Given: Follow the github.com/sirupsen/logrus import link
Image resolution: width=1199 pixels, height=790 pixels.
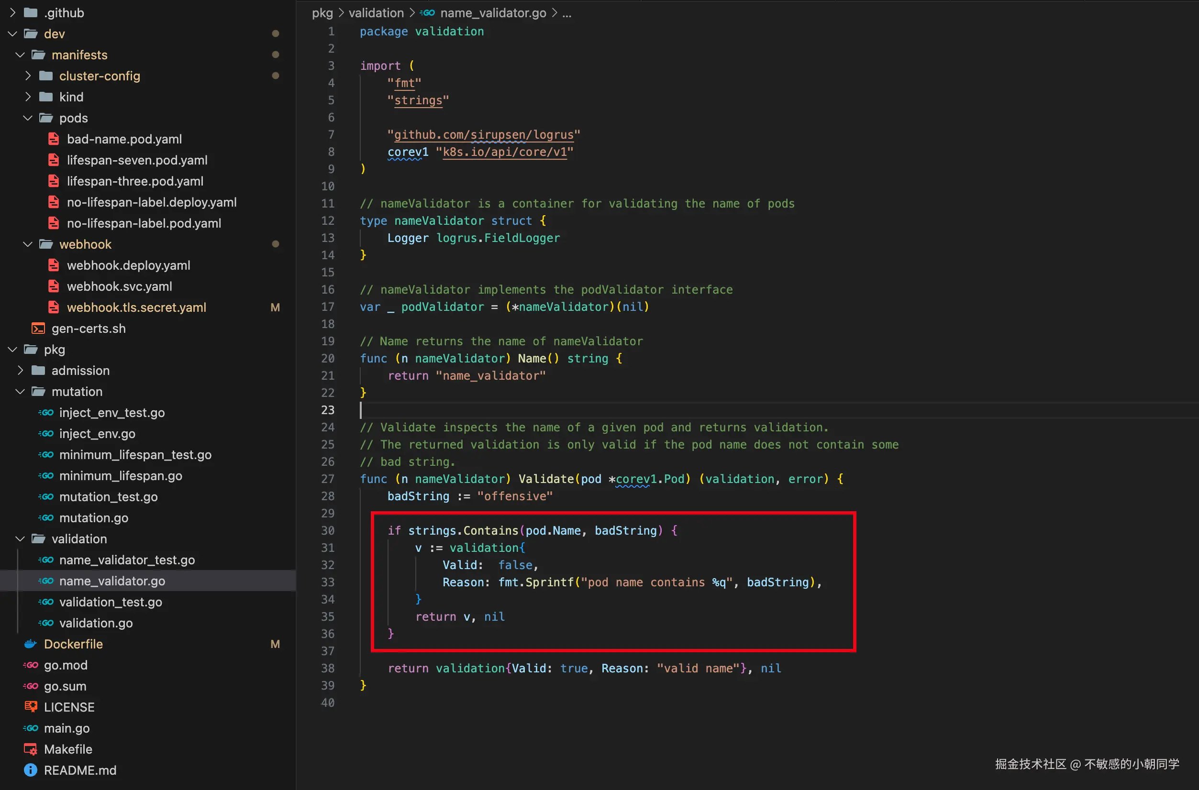Looking at the screenshot, I should [x=483, y=134].
